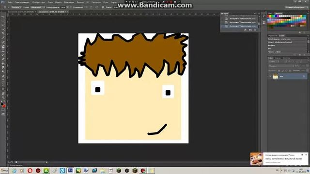Screen dimensions: 310x174
Task: Select the Magic Wand tool
Action: (3, 29)
